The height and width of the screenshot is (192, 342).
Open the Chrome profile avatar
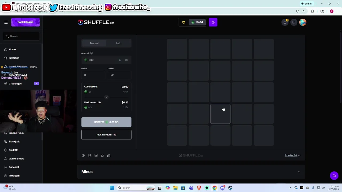click(332, 11)
